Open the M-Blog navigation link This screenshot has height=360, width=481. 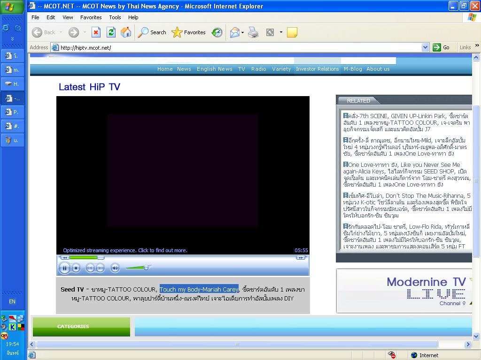[353, 69]
